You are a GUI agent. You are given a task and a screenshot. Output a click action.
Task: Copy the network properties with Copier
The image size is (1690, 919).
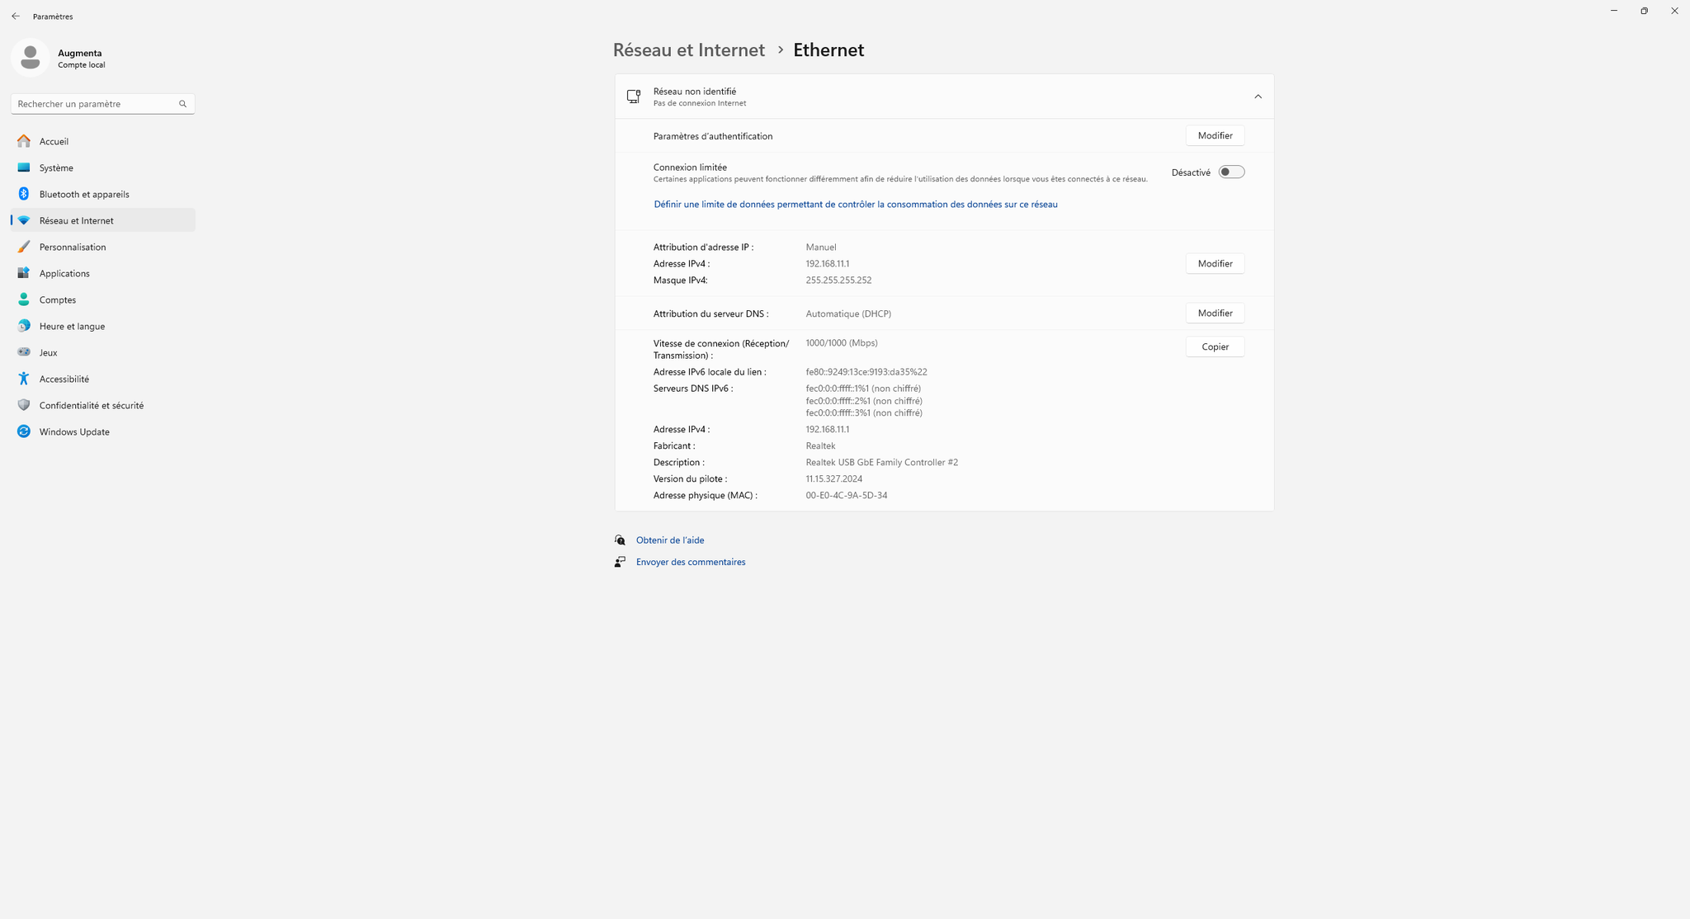tap(1215, 346)
